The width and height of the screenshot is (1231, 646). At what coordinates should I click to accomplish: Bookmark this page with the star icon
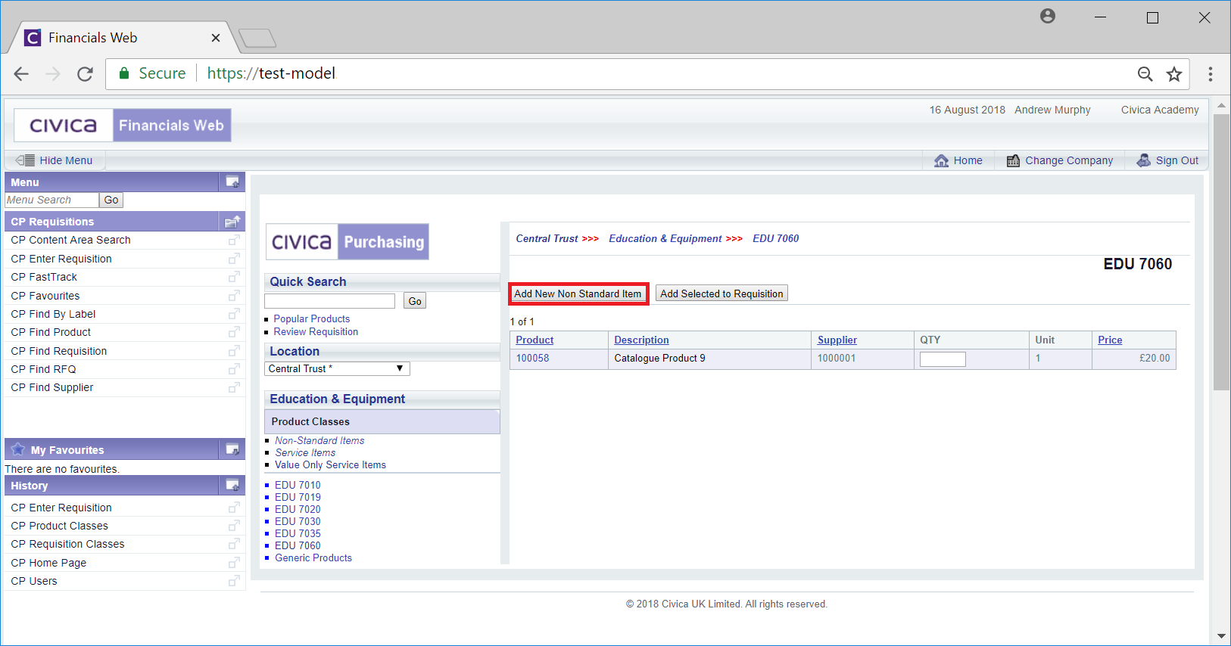point(1174,73)
